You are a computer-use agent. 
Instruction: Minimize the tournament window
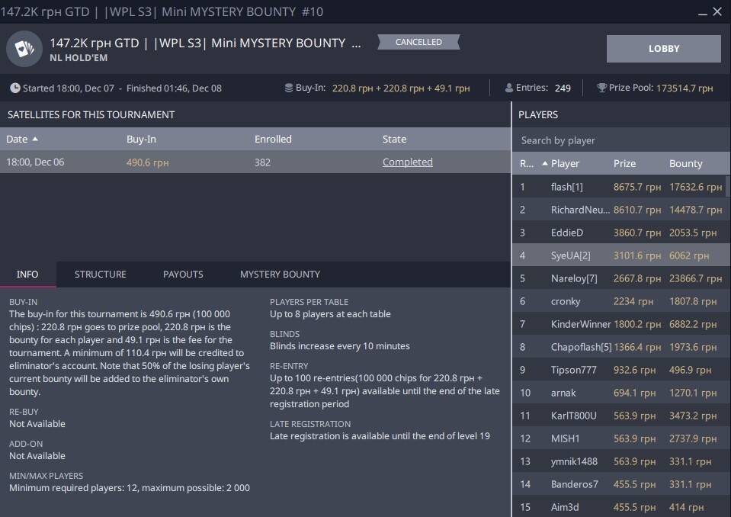701,12
